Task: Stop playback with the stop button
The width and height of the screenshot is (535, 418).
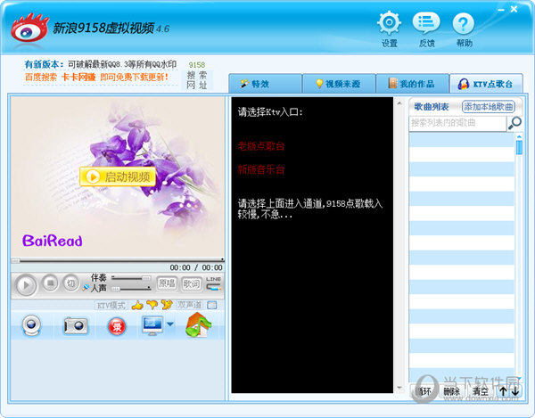Action: (51, 283)
